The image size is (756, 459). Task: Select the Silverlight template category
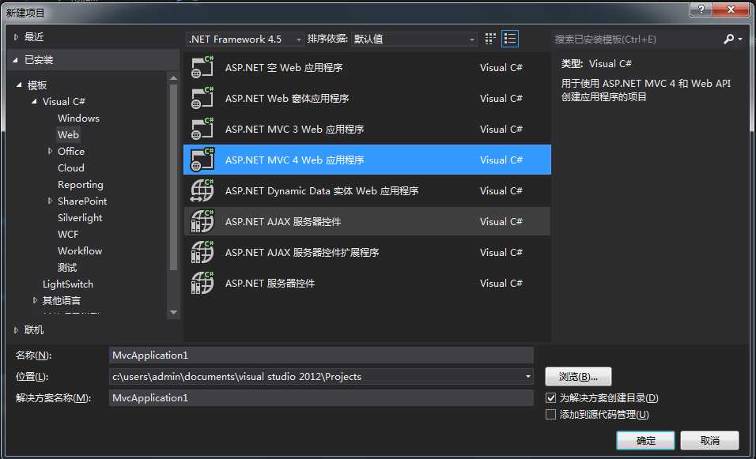pyautogui.click(x=80, y=218)
